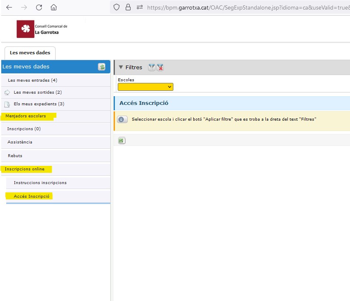Click the browser forward arrow
The width and height of the screenshot is (350, 301).
pyautogui.click(x=24, y=7)
